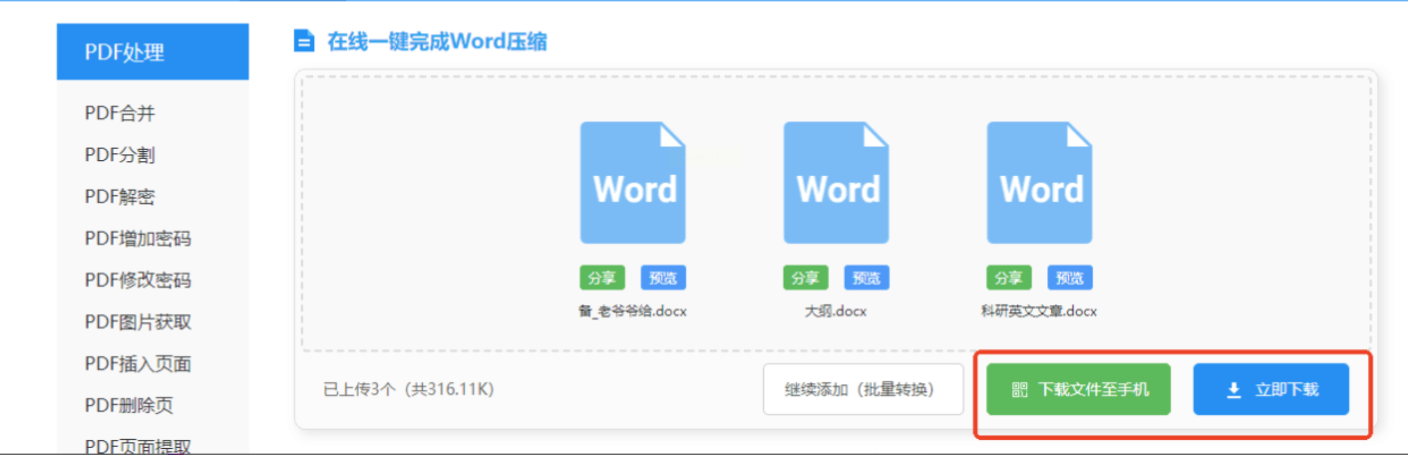Share the 科研英文文章.docx file with 分享
Image resolution: width=1408 pixels, height=455 pixels.
click(1008, 278)
